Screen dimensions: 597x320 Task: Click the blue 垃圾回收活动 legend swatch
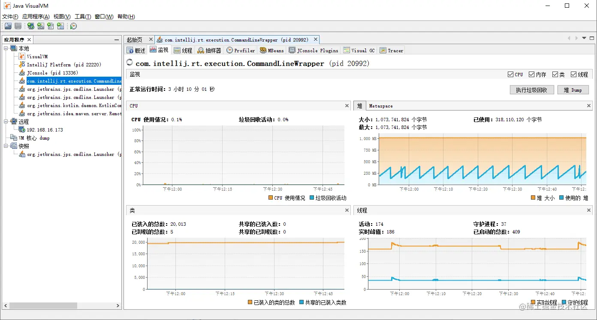tap(312, 198)
